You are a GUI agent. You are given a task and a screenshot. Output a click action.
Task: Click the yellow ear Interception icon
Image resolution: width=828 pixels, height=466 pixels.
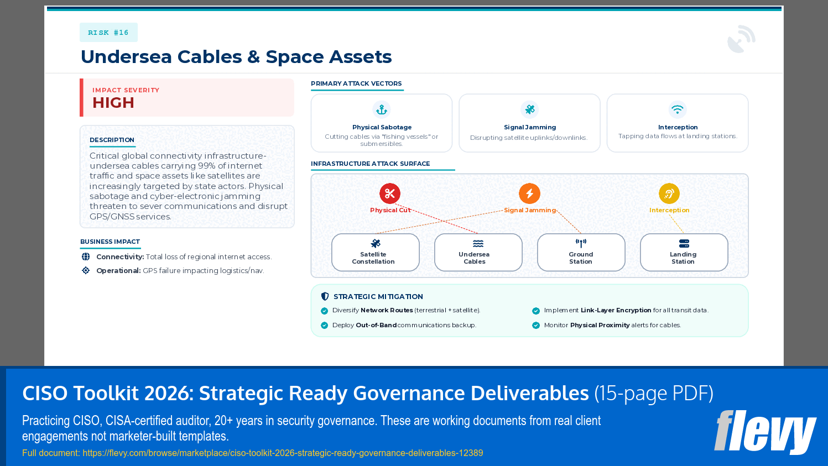click(669, 193)
